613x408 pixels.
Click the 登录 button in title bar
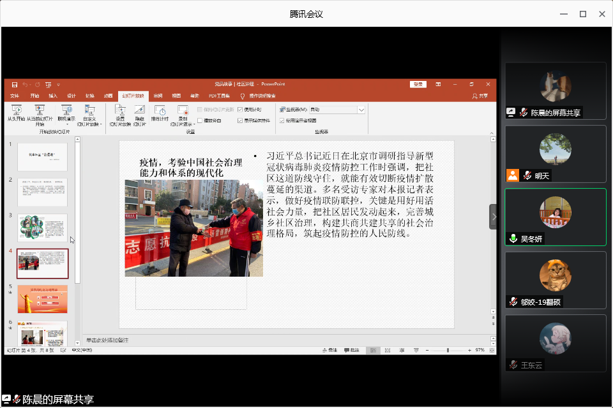tap(418, 84)
